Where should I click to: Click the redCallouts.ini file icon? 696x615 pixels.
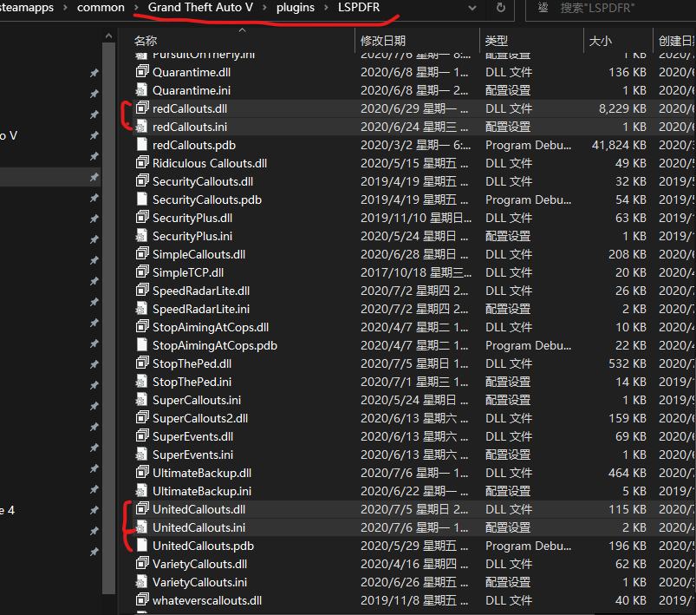(x=142, y=126)
